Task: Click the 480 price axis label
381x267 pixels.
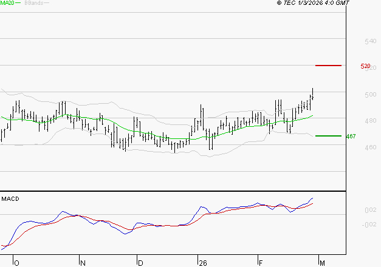Action: (370, 121)
